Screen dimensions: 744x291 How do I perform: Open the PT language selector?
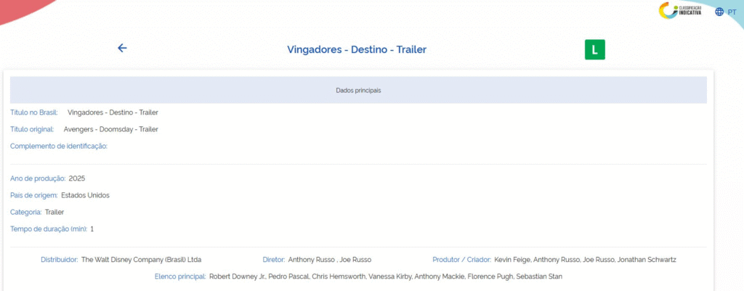731,12
